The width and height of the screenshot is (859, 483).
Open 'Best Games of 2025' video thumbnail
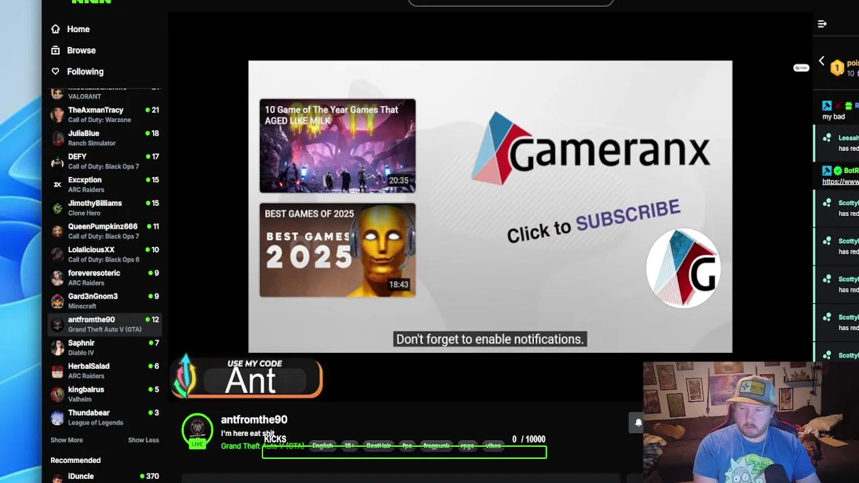[338, 250]
